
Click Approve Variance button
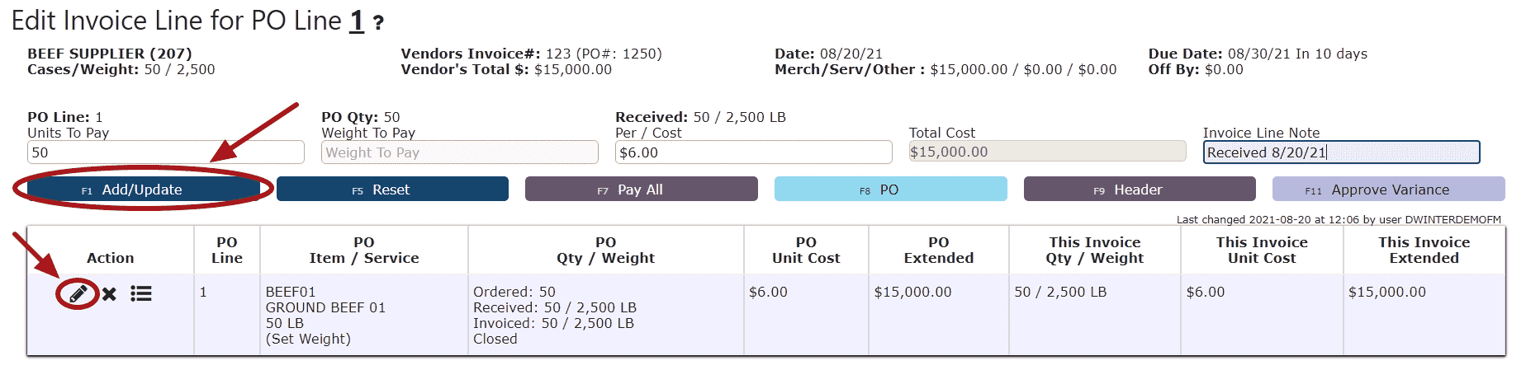[x=1389, y=190]
